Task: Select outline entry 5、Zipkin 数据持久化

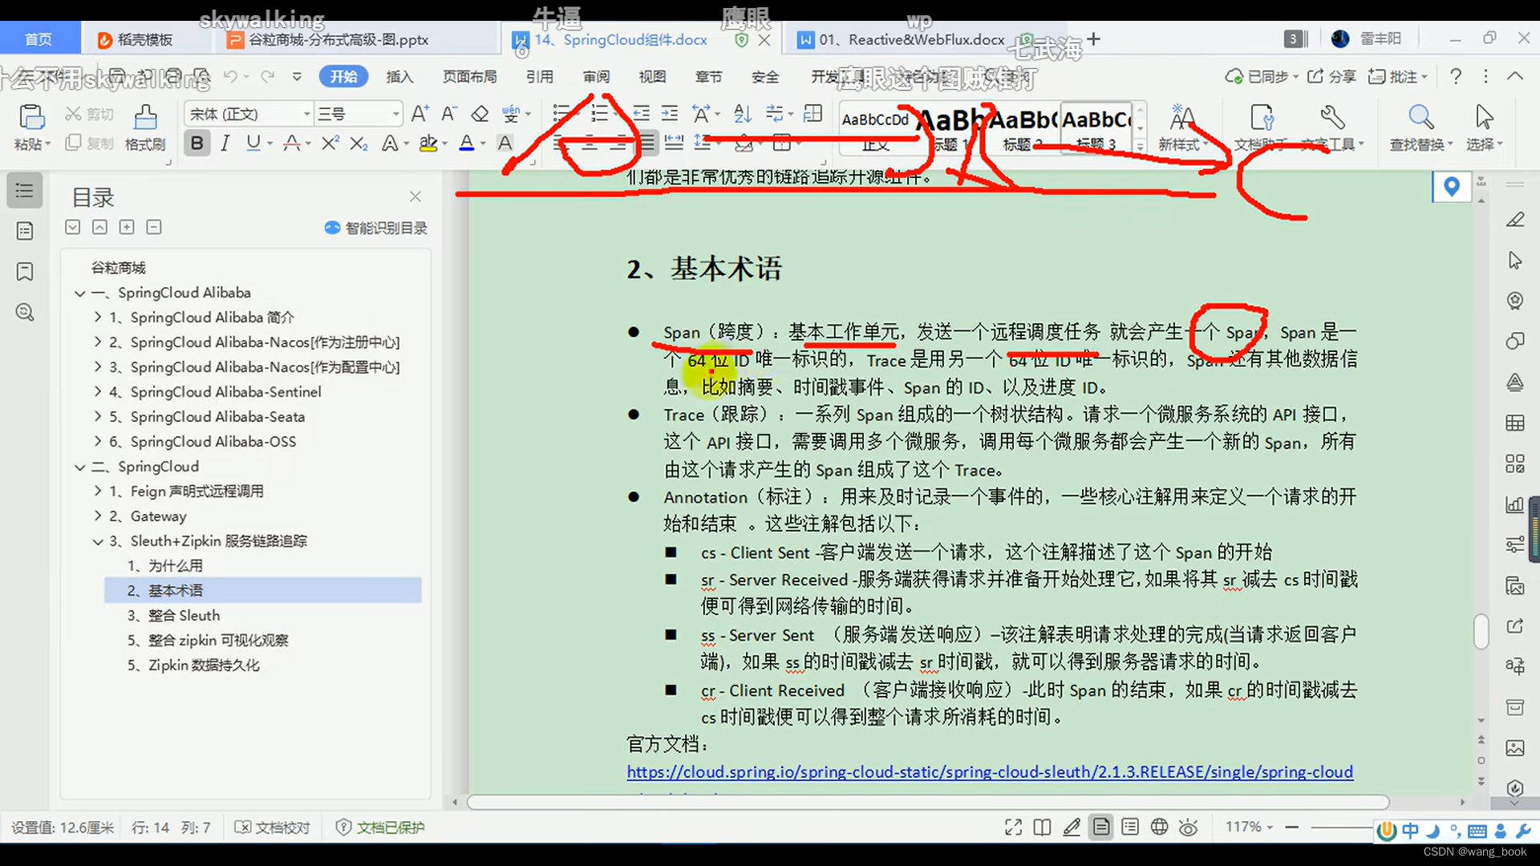Action: (x=193, y=665)
